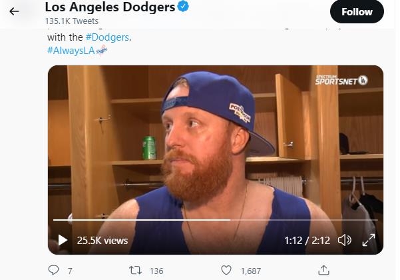
Task: Share the tweet via upload icon
Action: pos(323,270)
